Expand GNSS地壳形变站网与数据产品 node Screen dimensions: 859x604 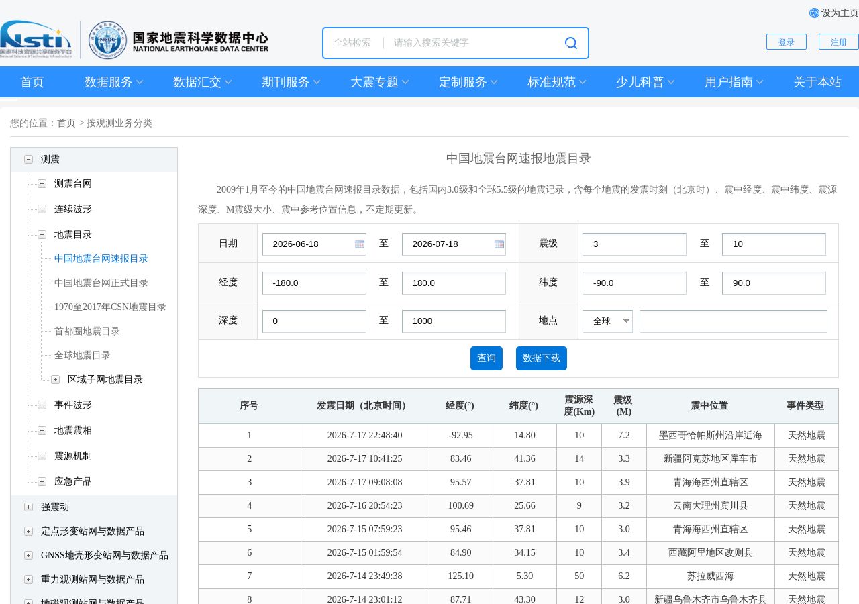28,556
